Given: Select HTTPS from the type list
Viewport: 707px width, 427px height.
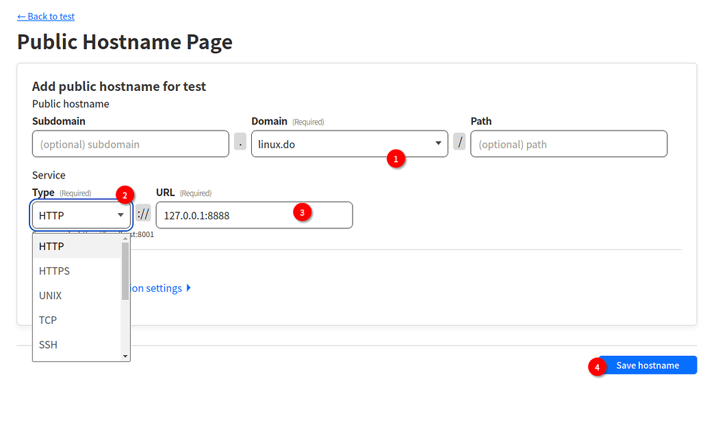Looking at the screenshot, I should click(55, 271).
